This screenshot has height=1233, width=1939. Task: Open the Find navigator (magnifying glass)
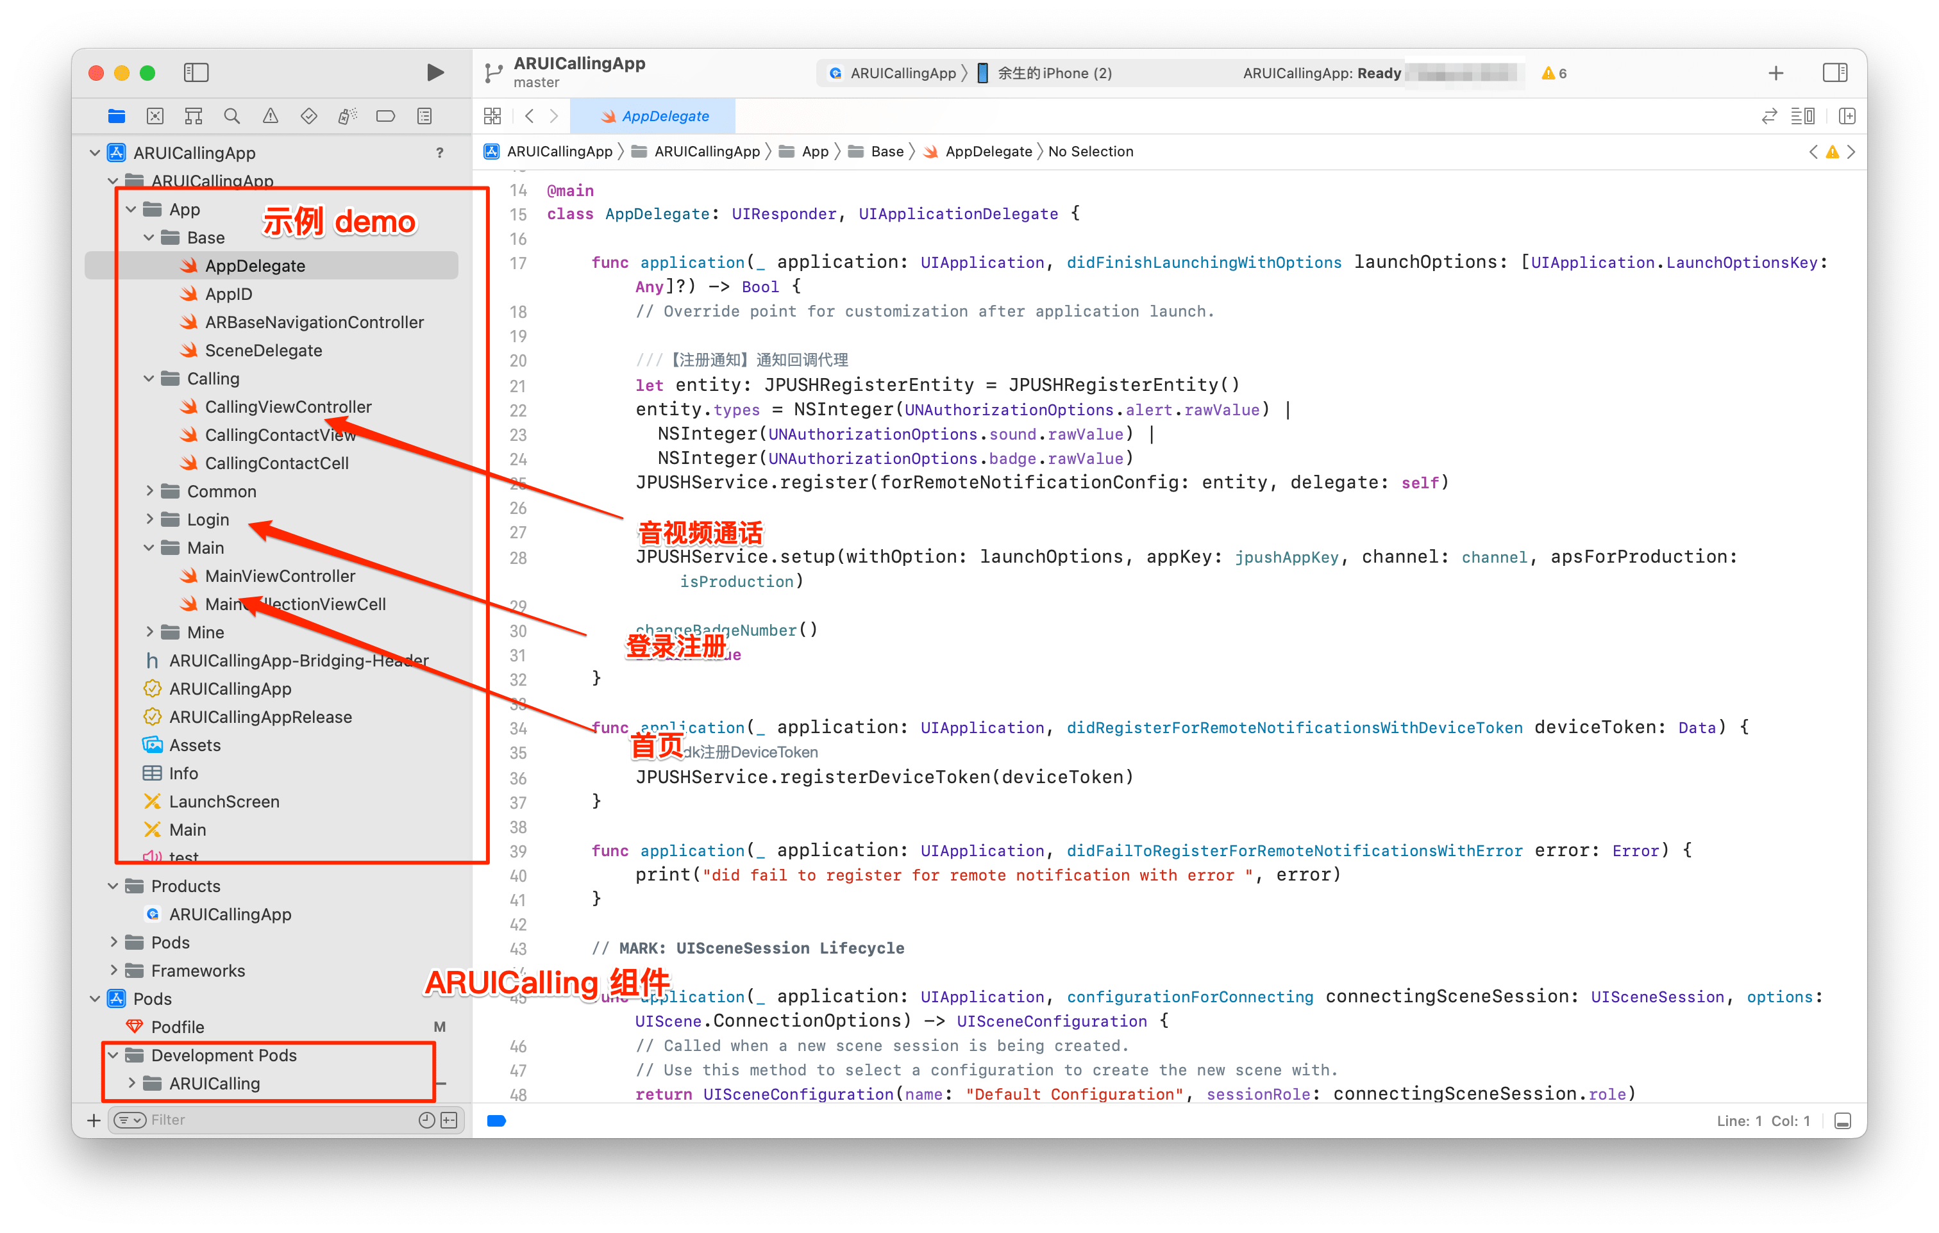[232, 115]
